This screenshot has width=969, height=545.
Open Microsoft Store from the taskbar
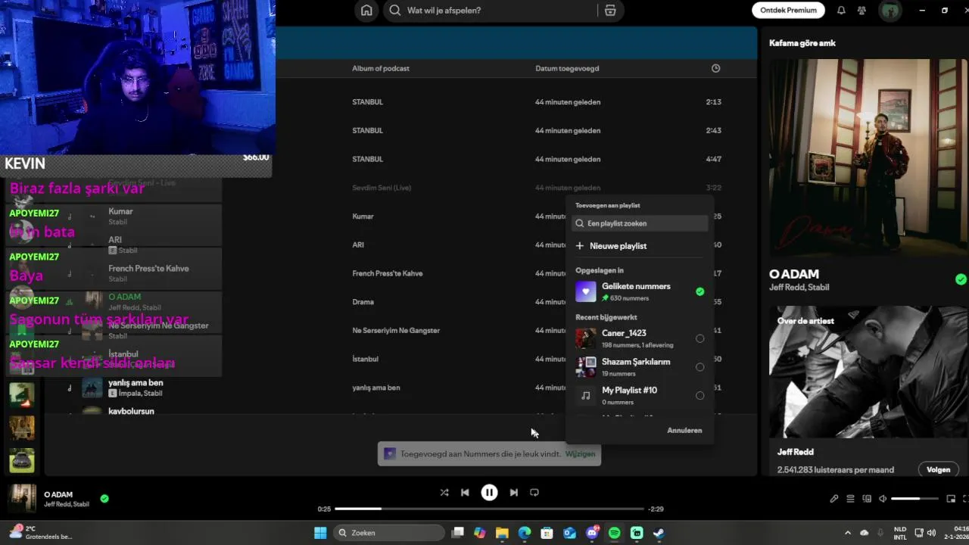pyautogui.click(x=547, y=533)
